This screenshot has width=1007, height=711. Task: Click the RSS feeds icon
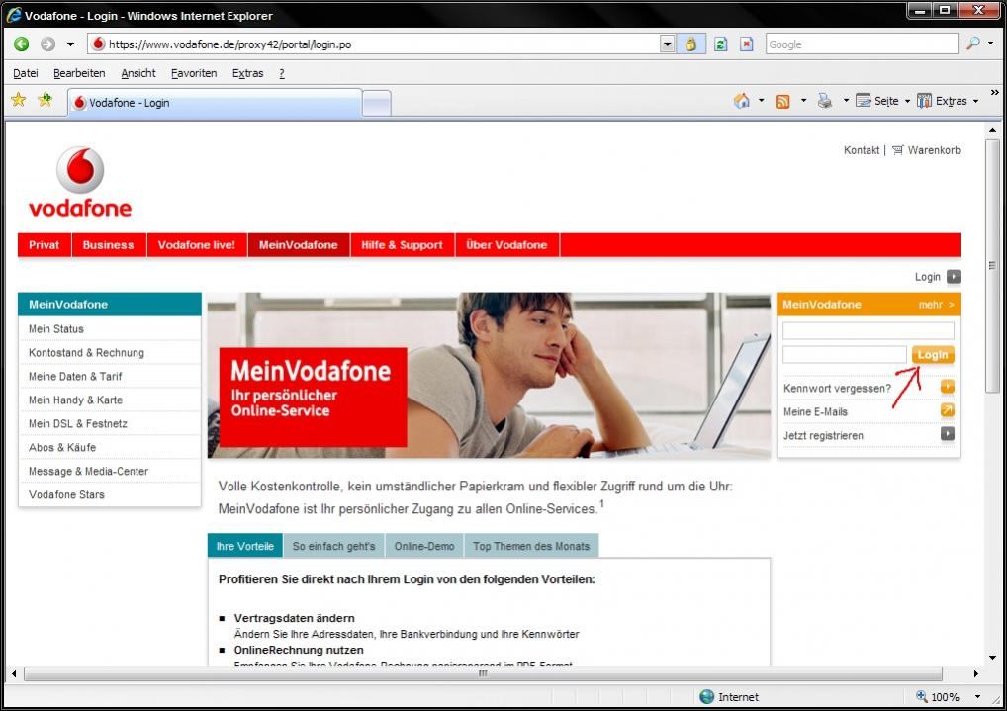coord(782,102)
